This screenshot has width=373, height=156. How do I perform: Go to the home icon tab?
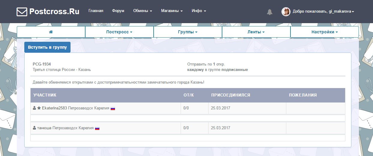pyautogui.click(x=51, y=32)
